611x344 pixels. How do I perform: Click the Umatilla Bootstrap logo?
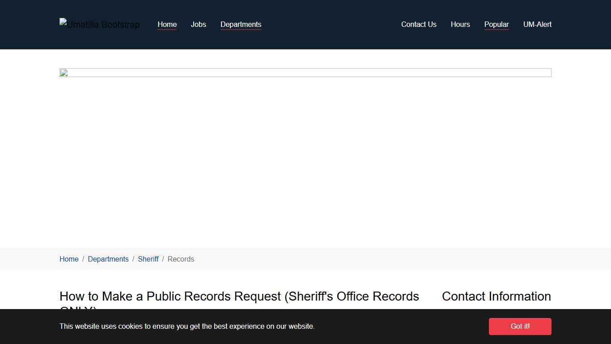[99, 25]
